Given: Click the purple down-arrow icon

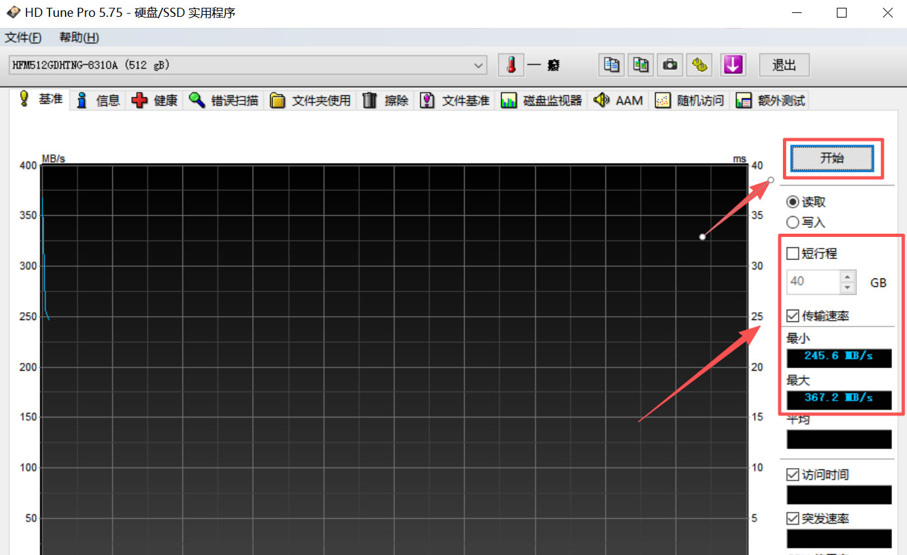Looking at the screenshot, I should tap(732, 65).
